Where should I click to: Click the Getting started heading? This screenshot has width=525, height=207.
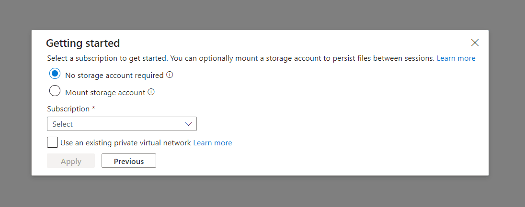(83, 43)
